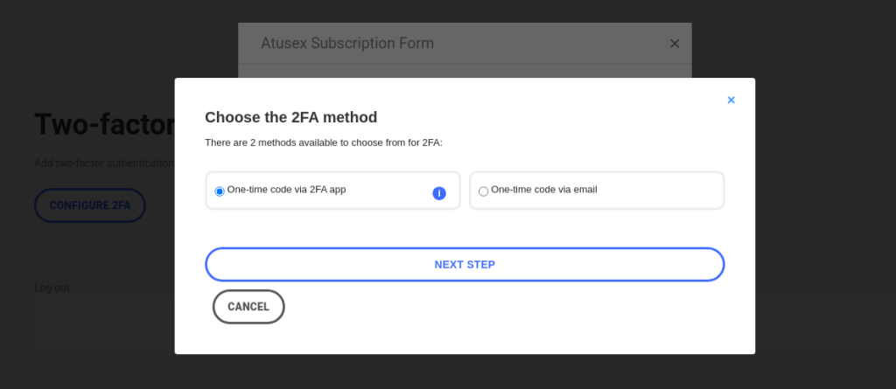Click the CONFIGURE 2FA button
896x389 pixels.
pyautogui.click(x=89, y=205)
